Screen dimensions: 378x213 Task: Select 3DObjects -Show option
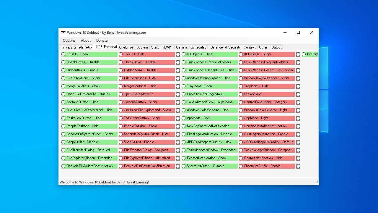click(x=267, y=54)
